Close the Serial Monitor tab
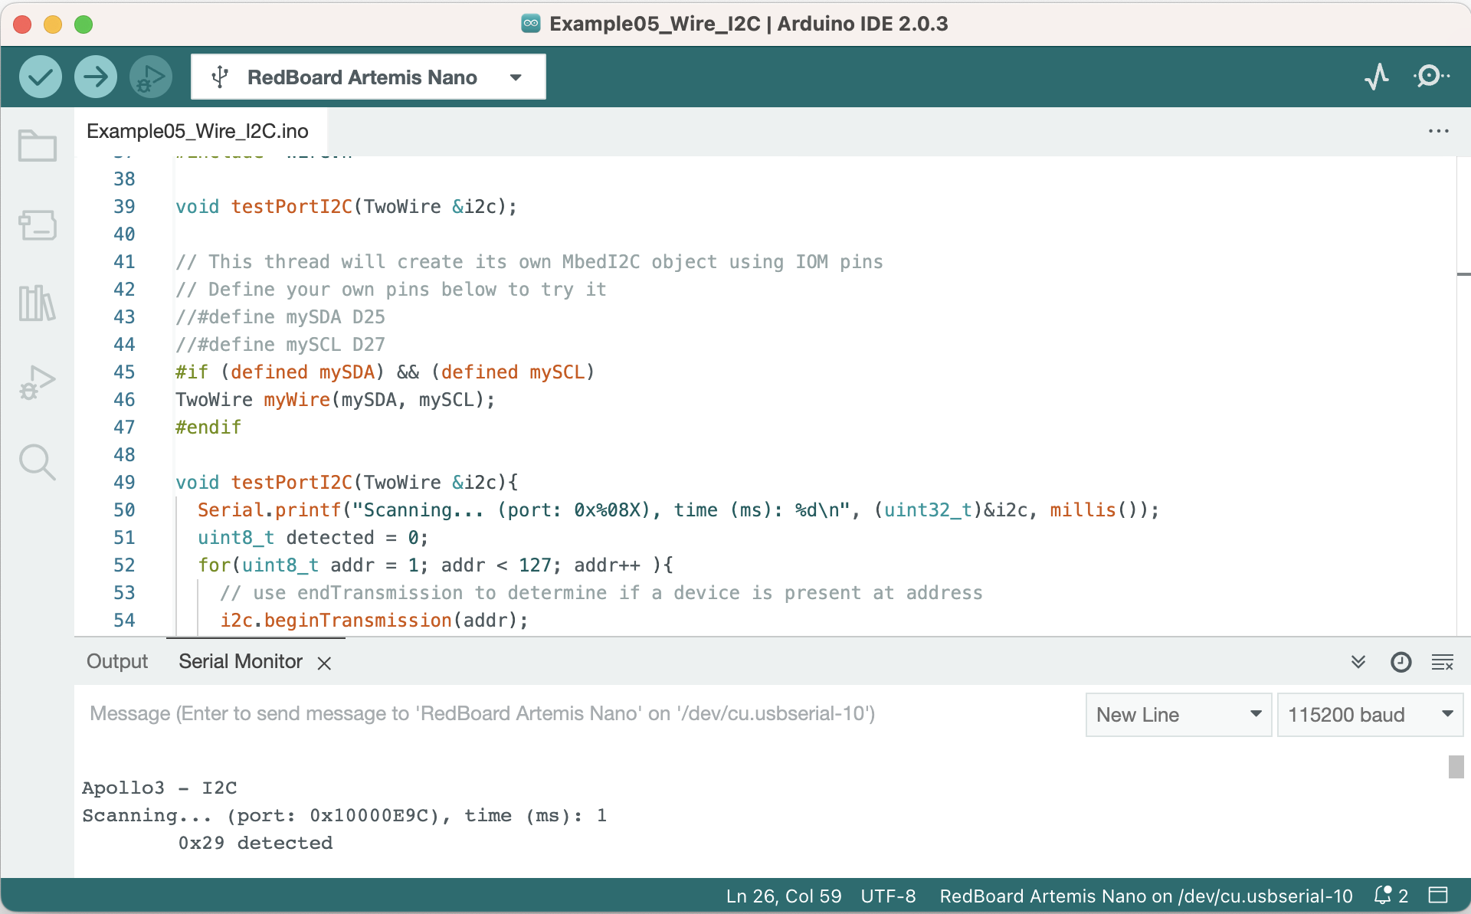Image resolution: width=1471 pixels, height=914 pixels. (x=324, y=663)
